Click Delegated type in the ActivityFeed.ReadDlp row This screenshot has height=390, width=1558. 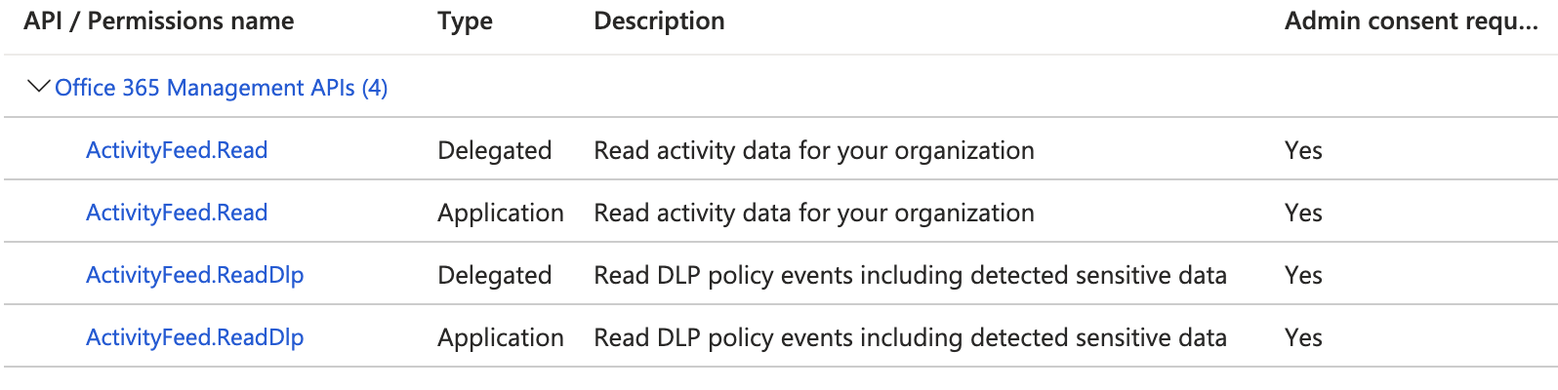494,275
